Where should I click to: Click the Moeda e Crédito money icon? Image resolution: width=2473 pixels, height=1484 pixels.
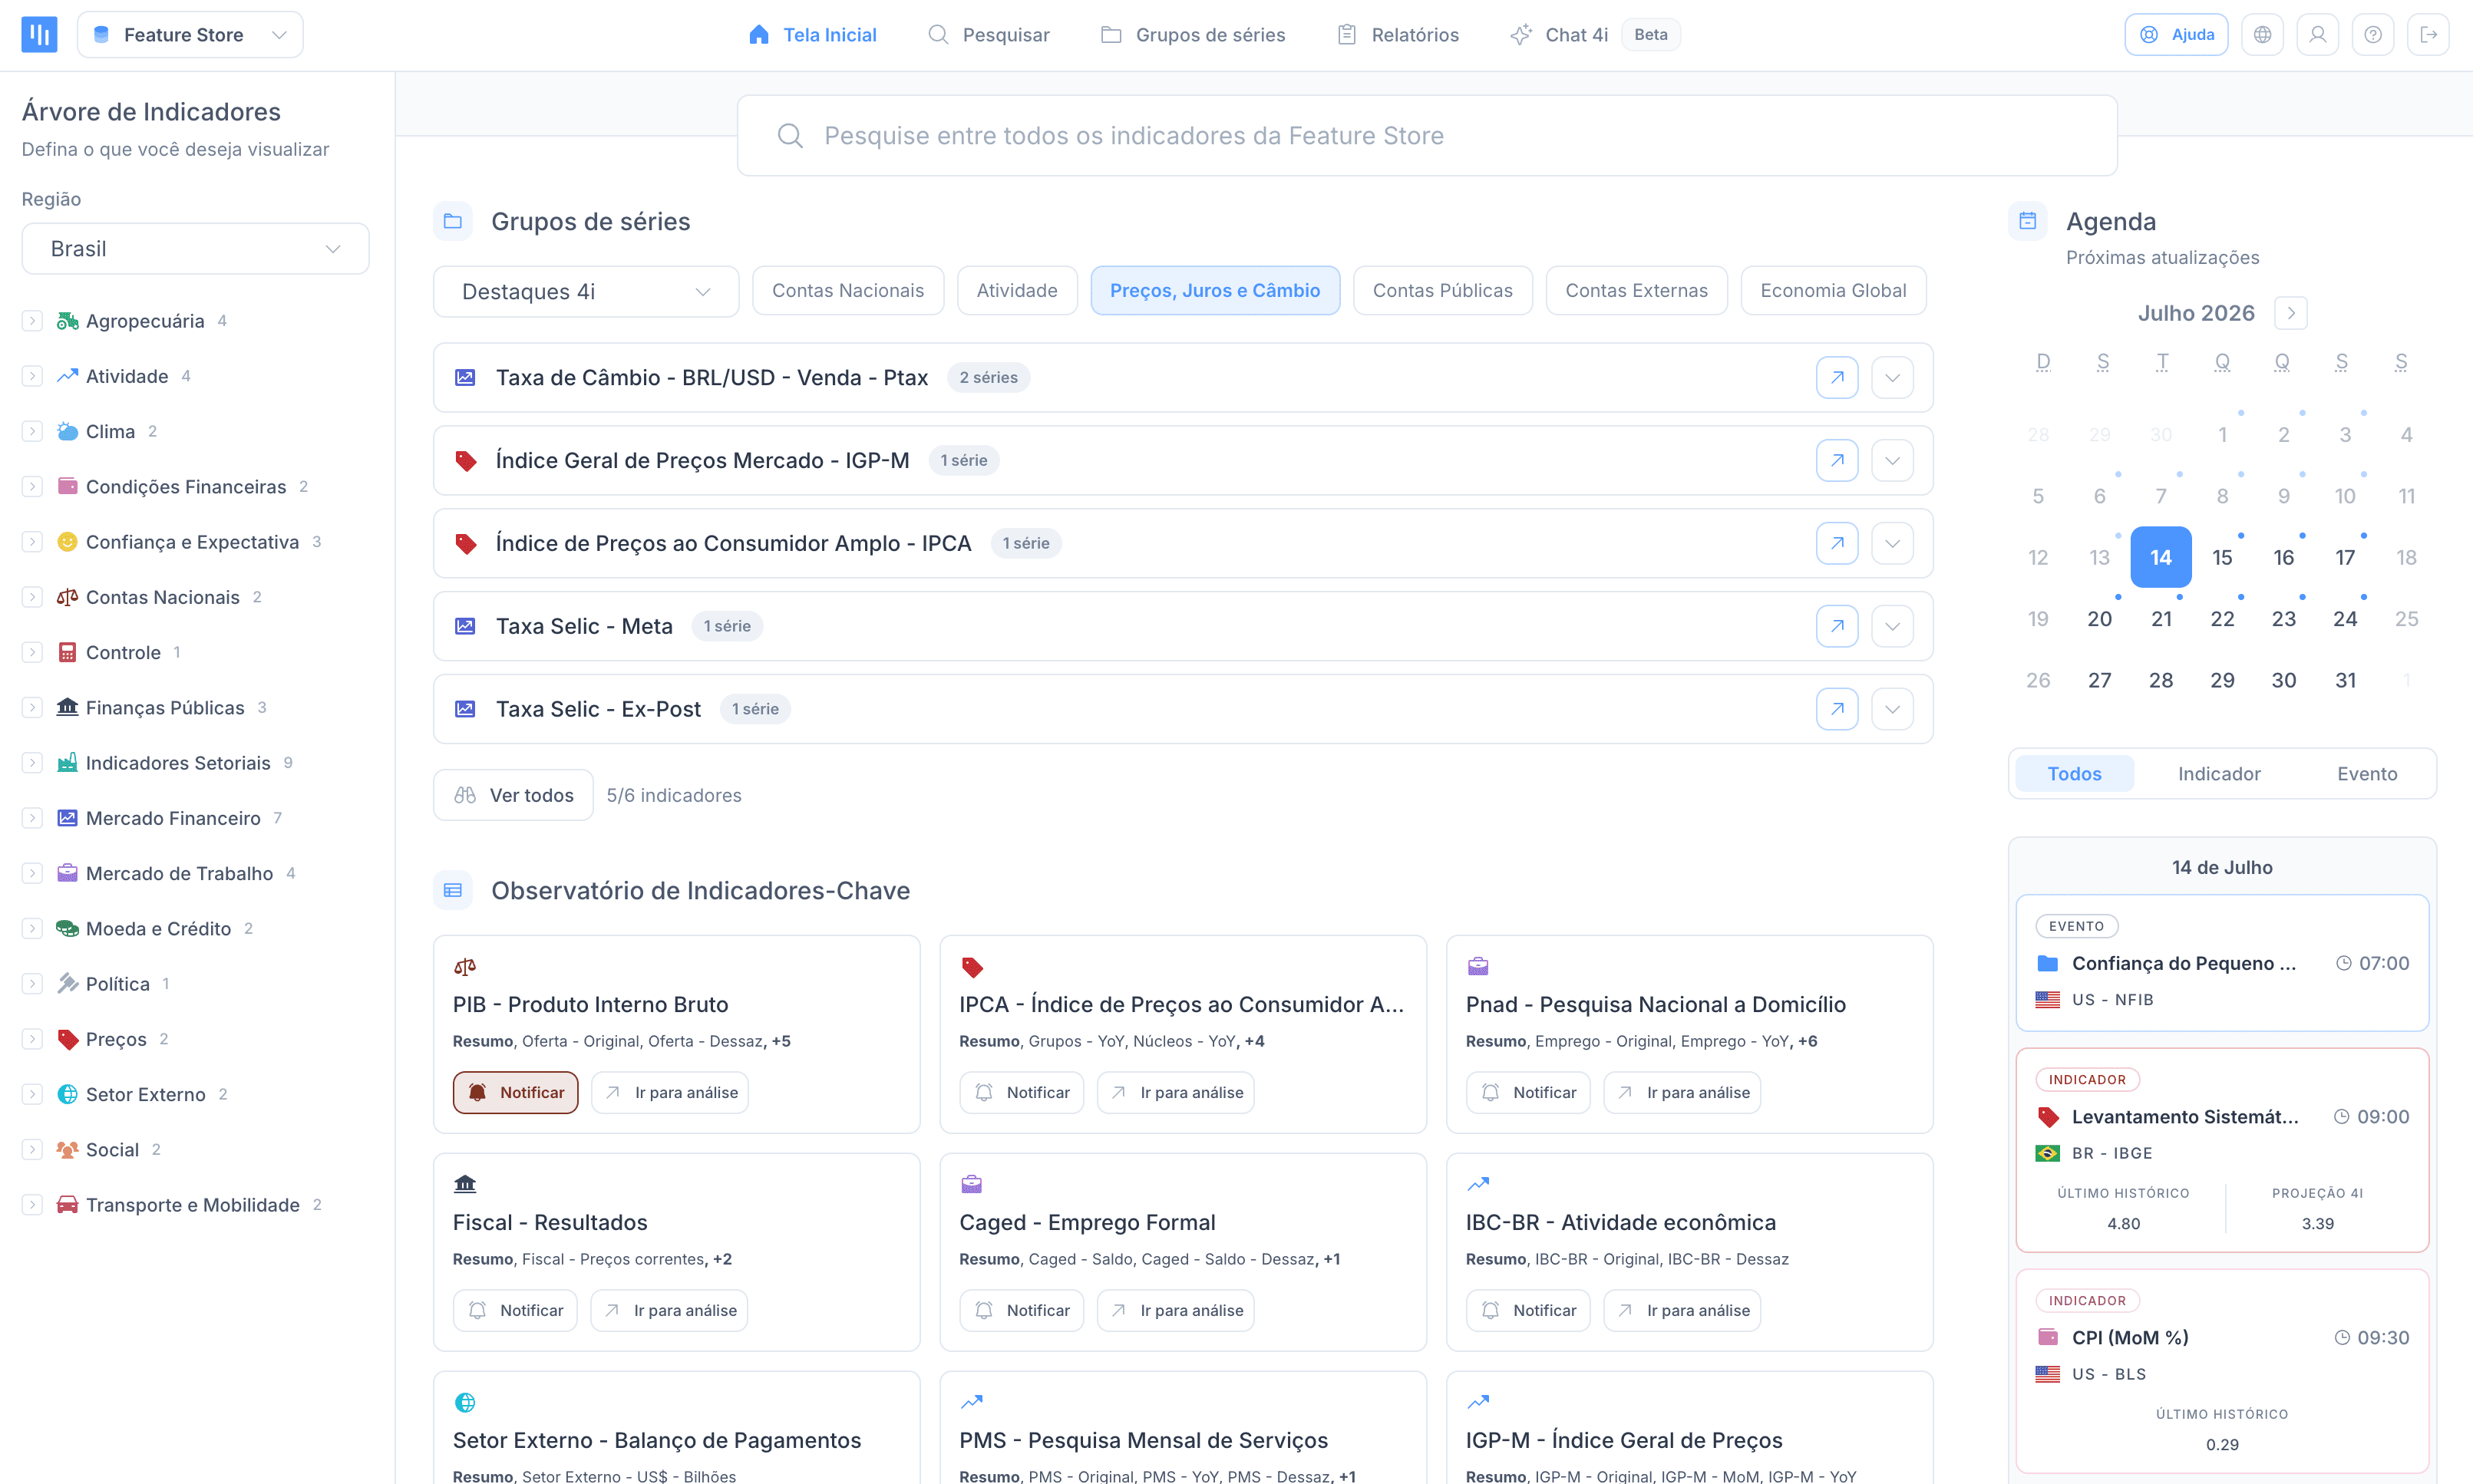[x=67, y=929]
